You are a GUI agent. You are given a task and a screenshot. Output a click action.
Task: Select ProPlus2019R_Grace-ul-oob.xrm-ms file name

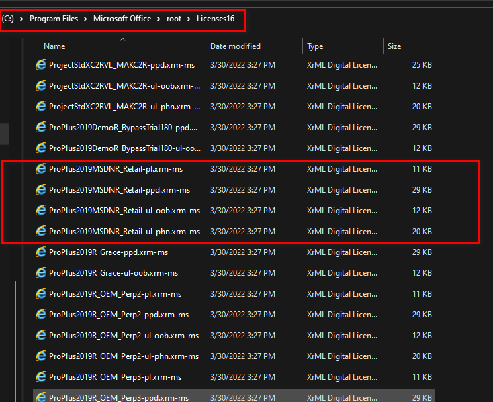(x=114, y=273)
